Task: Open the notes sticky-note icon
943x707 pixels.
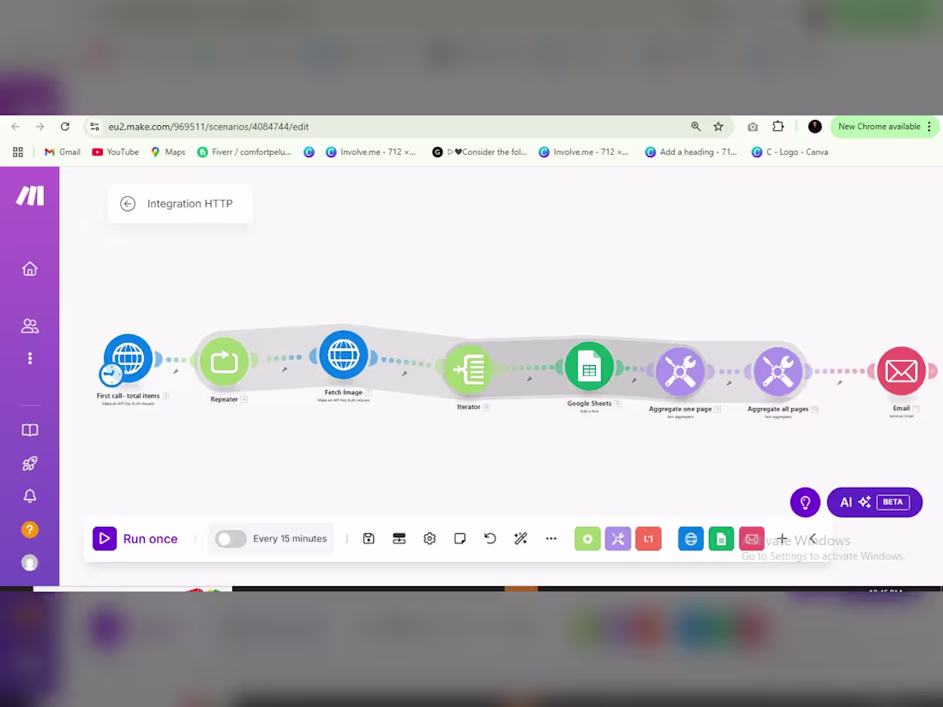Action: coord(460,539)
